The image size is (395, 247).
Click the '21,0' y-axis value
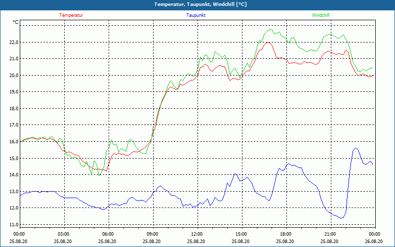pos(14,59)
